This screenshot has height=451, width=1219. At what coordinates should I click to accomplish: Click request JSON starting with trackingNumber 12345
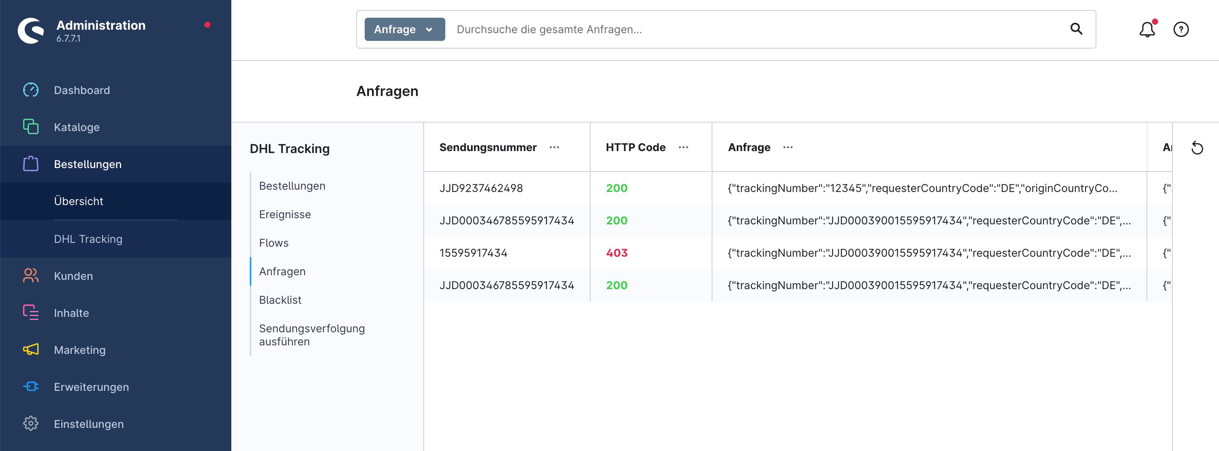coord(922,188)
